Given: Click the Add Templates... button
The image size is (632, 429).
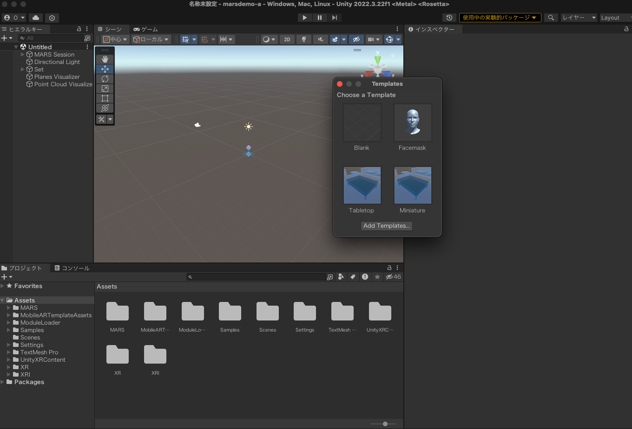Looking at the screenshot, I should pyautogui.click(x=387, y=226).
